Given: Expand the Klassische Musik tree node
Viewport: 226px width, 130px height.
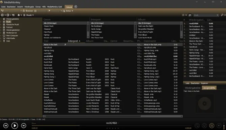Looking at the screenshot, I should click(1, 25).
